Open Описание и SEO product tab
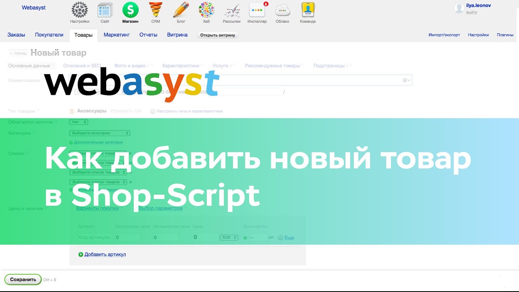The height and width of the screenshot is (292, 519). (82, 66)
